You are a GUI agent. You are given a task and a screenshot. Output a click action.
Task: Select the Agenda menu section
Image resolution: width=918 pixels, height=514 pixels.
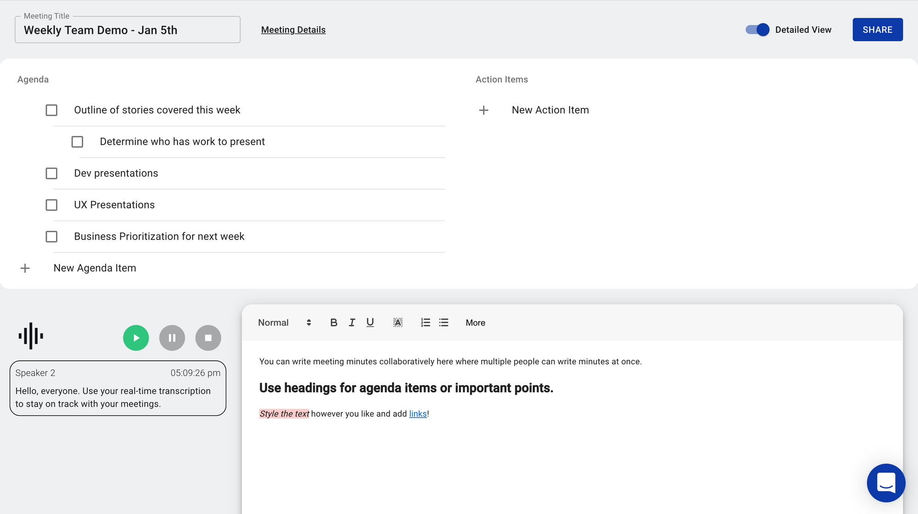34,79
